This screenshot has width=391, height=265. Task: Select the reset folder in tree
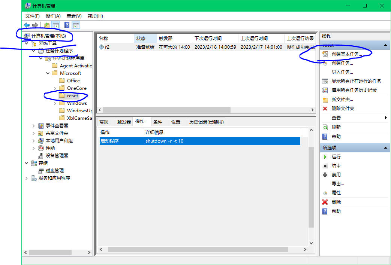tap(73, 96)
